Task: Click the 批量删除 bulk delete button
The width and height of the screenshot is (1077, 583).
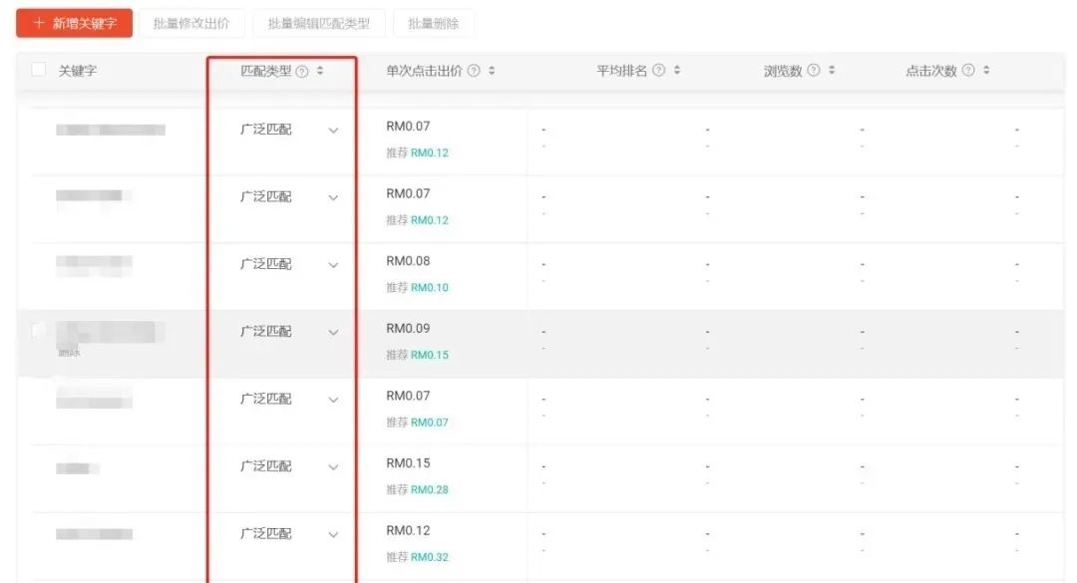Action: [433, 23]
